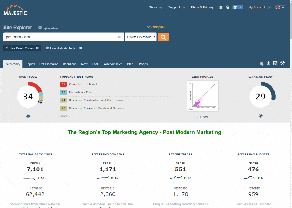
Task: Click the add-to-bucket icon in the tab bar
Action: 261,64
